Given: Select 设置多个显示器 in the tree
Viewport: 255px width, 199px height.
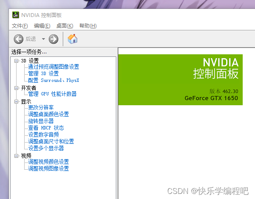Looking at the screenshot, I should click(x=46, y=148).
